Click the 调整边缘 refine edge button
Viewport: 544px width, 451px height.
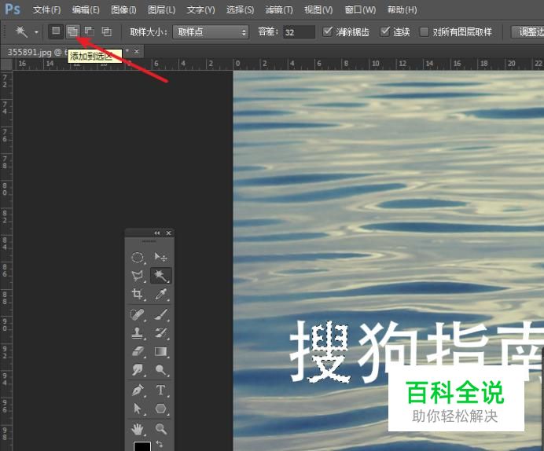coord(528,32)
